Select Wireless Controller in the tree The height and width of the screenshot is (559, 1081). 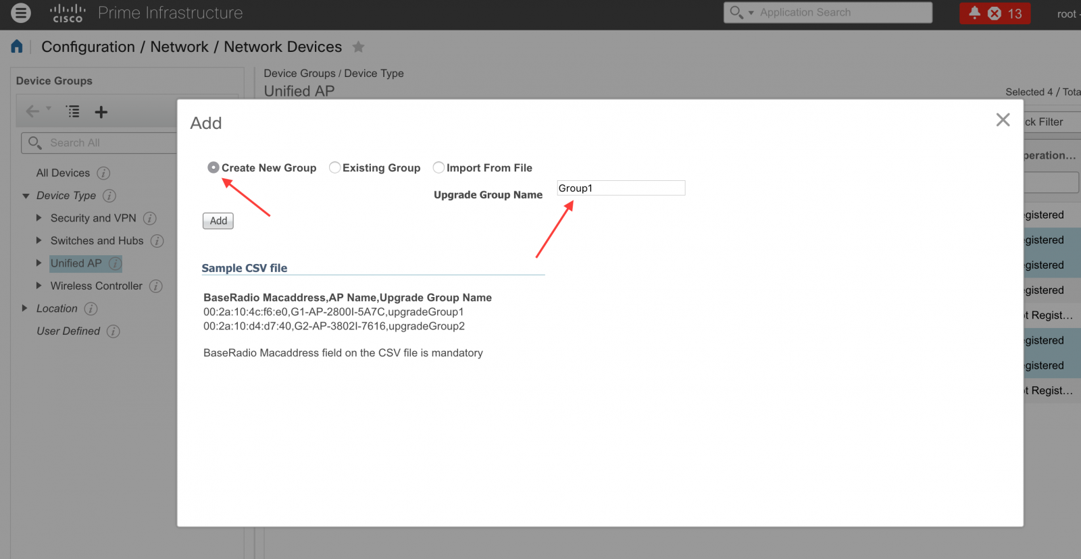[x=97, y=286]
